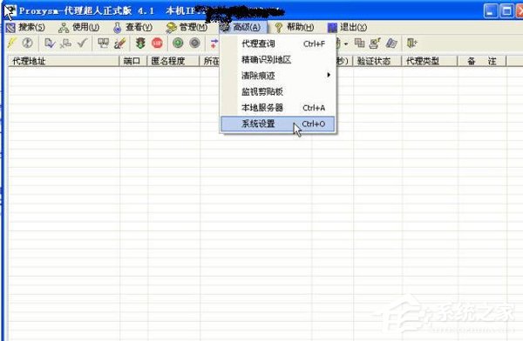Open 系统设置 from the advanced menu
The height and width of the screenshot is (341, 523).
pyautogui.click(x=277, y=124)
